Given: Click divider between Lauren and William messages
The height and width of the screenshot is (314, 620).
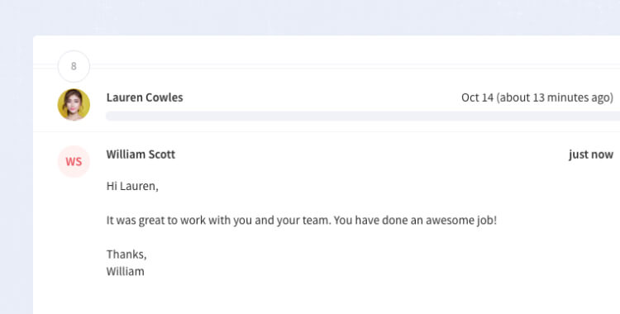Looking at the screenshot, I should tap(327, 131).
